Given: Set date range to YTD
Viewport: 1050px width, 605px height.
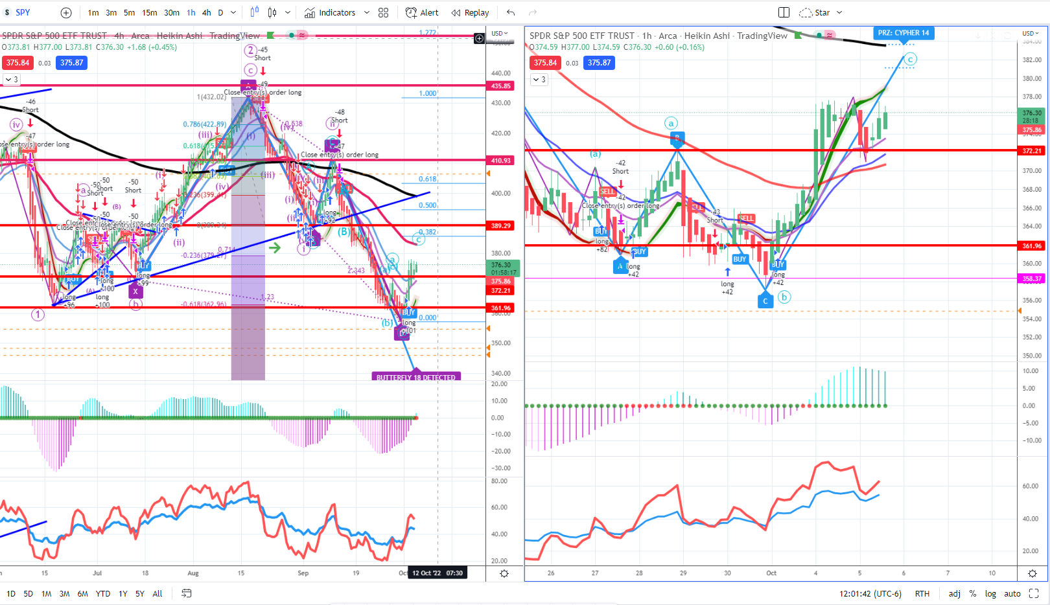Looking at the screenshot, I should [103, 593].
